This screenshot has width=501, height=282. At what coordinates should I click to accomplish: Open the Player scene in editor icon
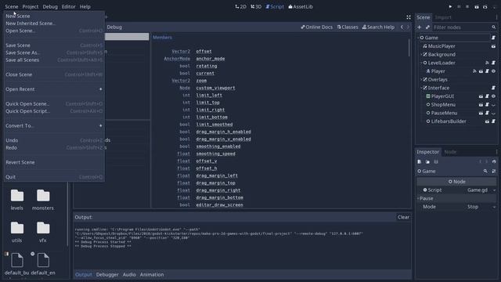click(x=481, y=71)
